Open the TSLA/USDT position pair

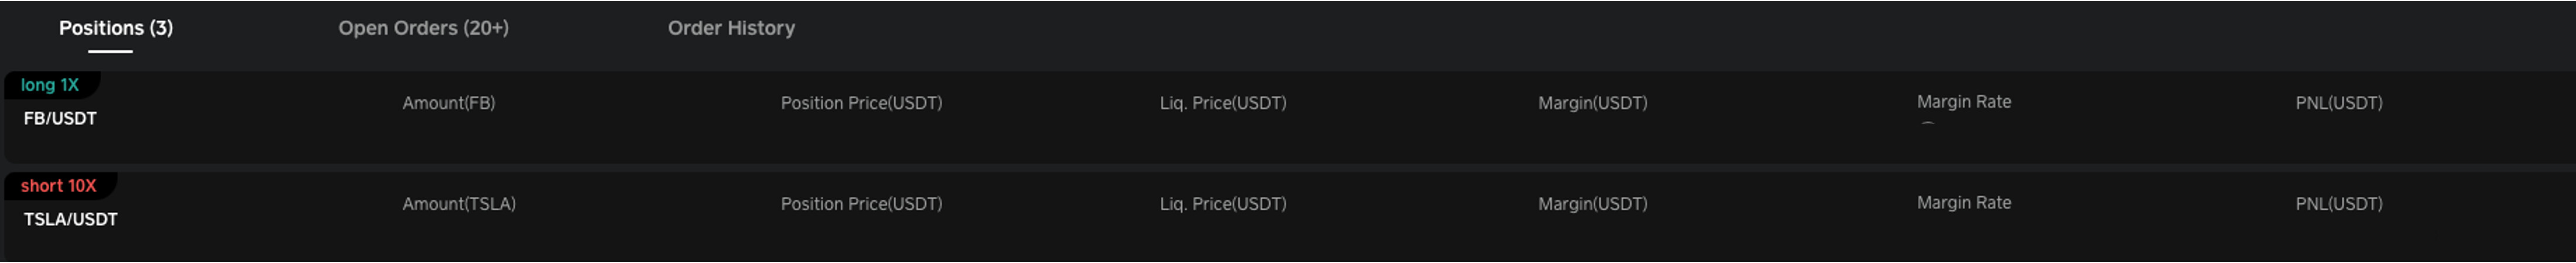coord(70,219)
